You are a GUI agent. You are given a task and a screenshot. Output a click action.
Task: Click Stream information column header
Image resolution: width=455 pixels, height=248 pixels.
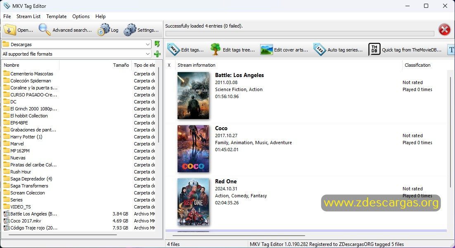289,65
